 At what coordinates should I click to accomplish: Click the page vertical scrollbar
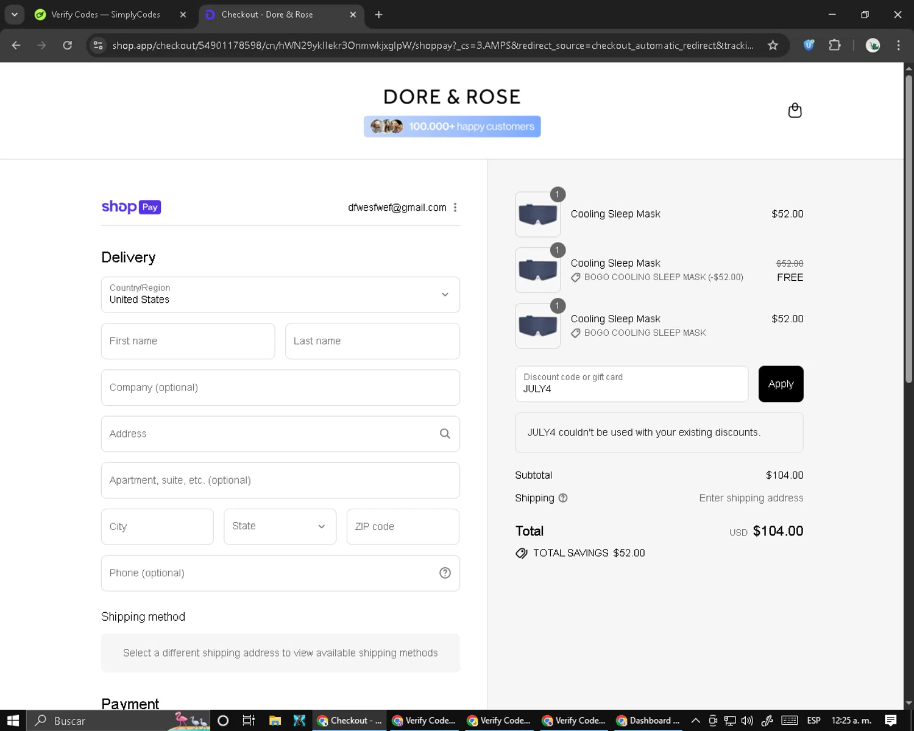point(909,228)
